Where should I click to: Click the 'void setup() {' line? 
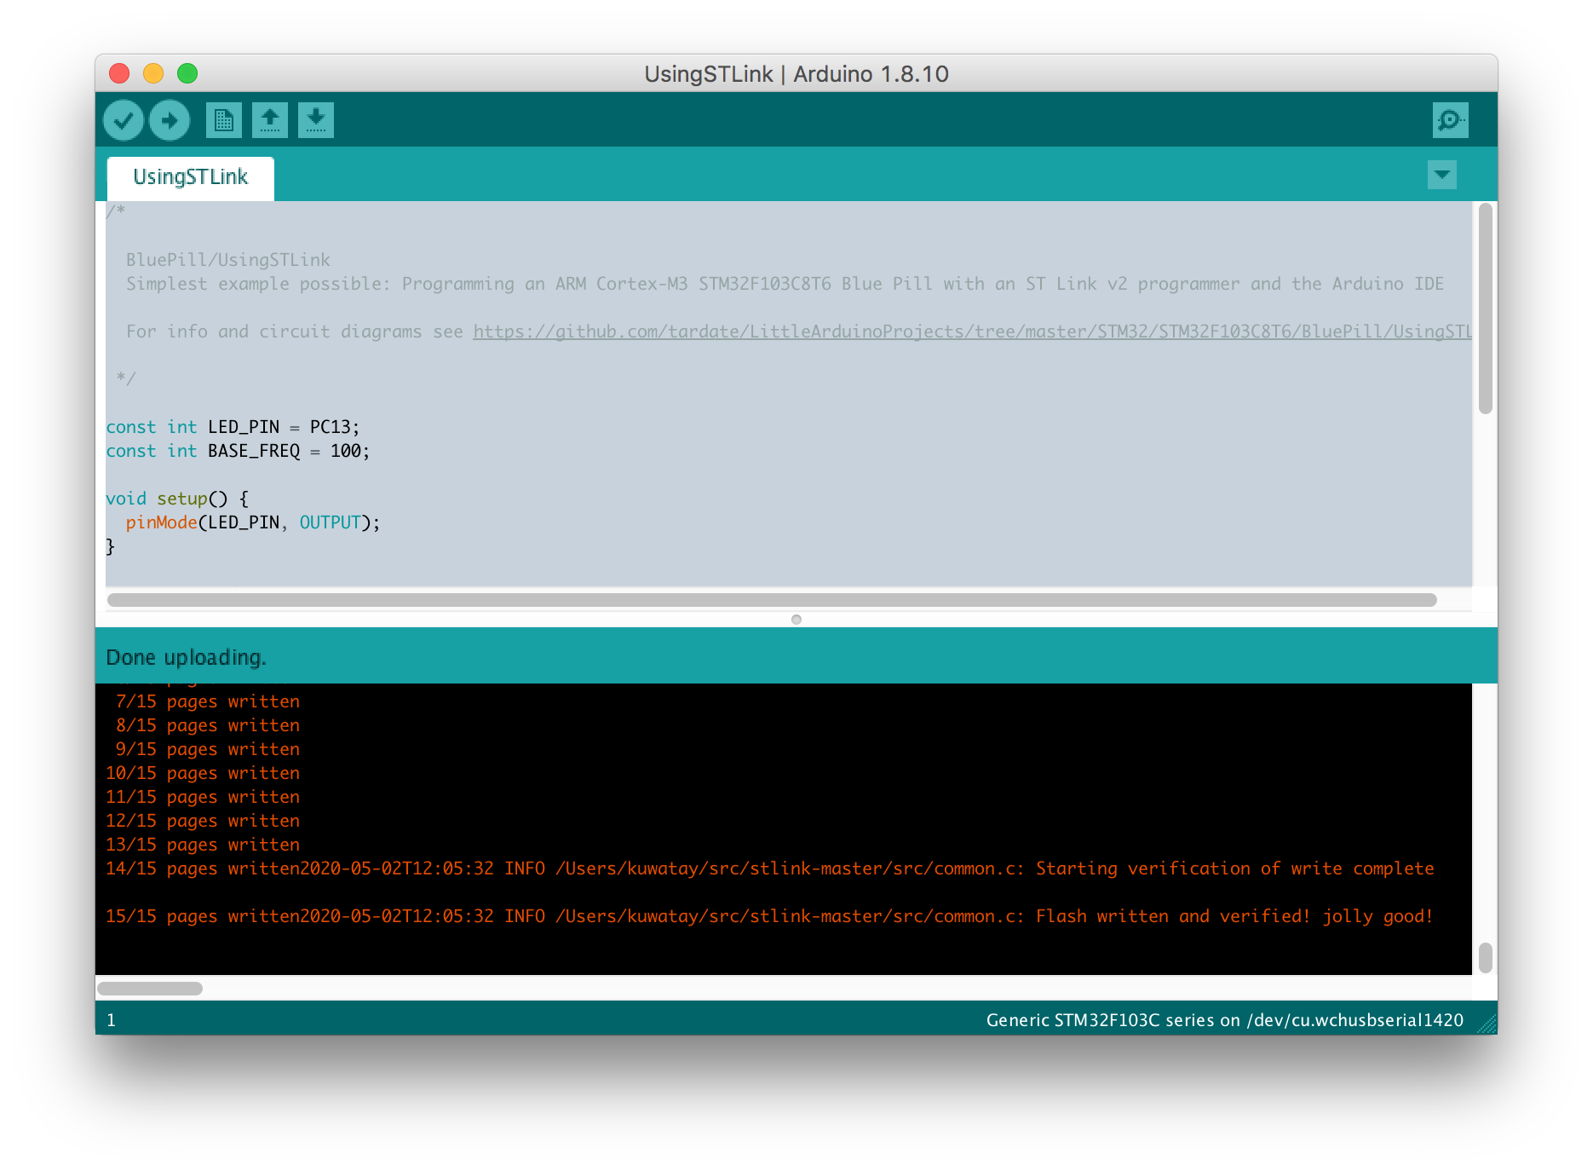177,499
